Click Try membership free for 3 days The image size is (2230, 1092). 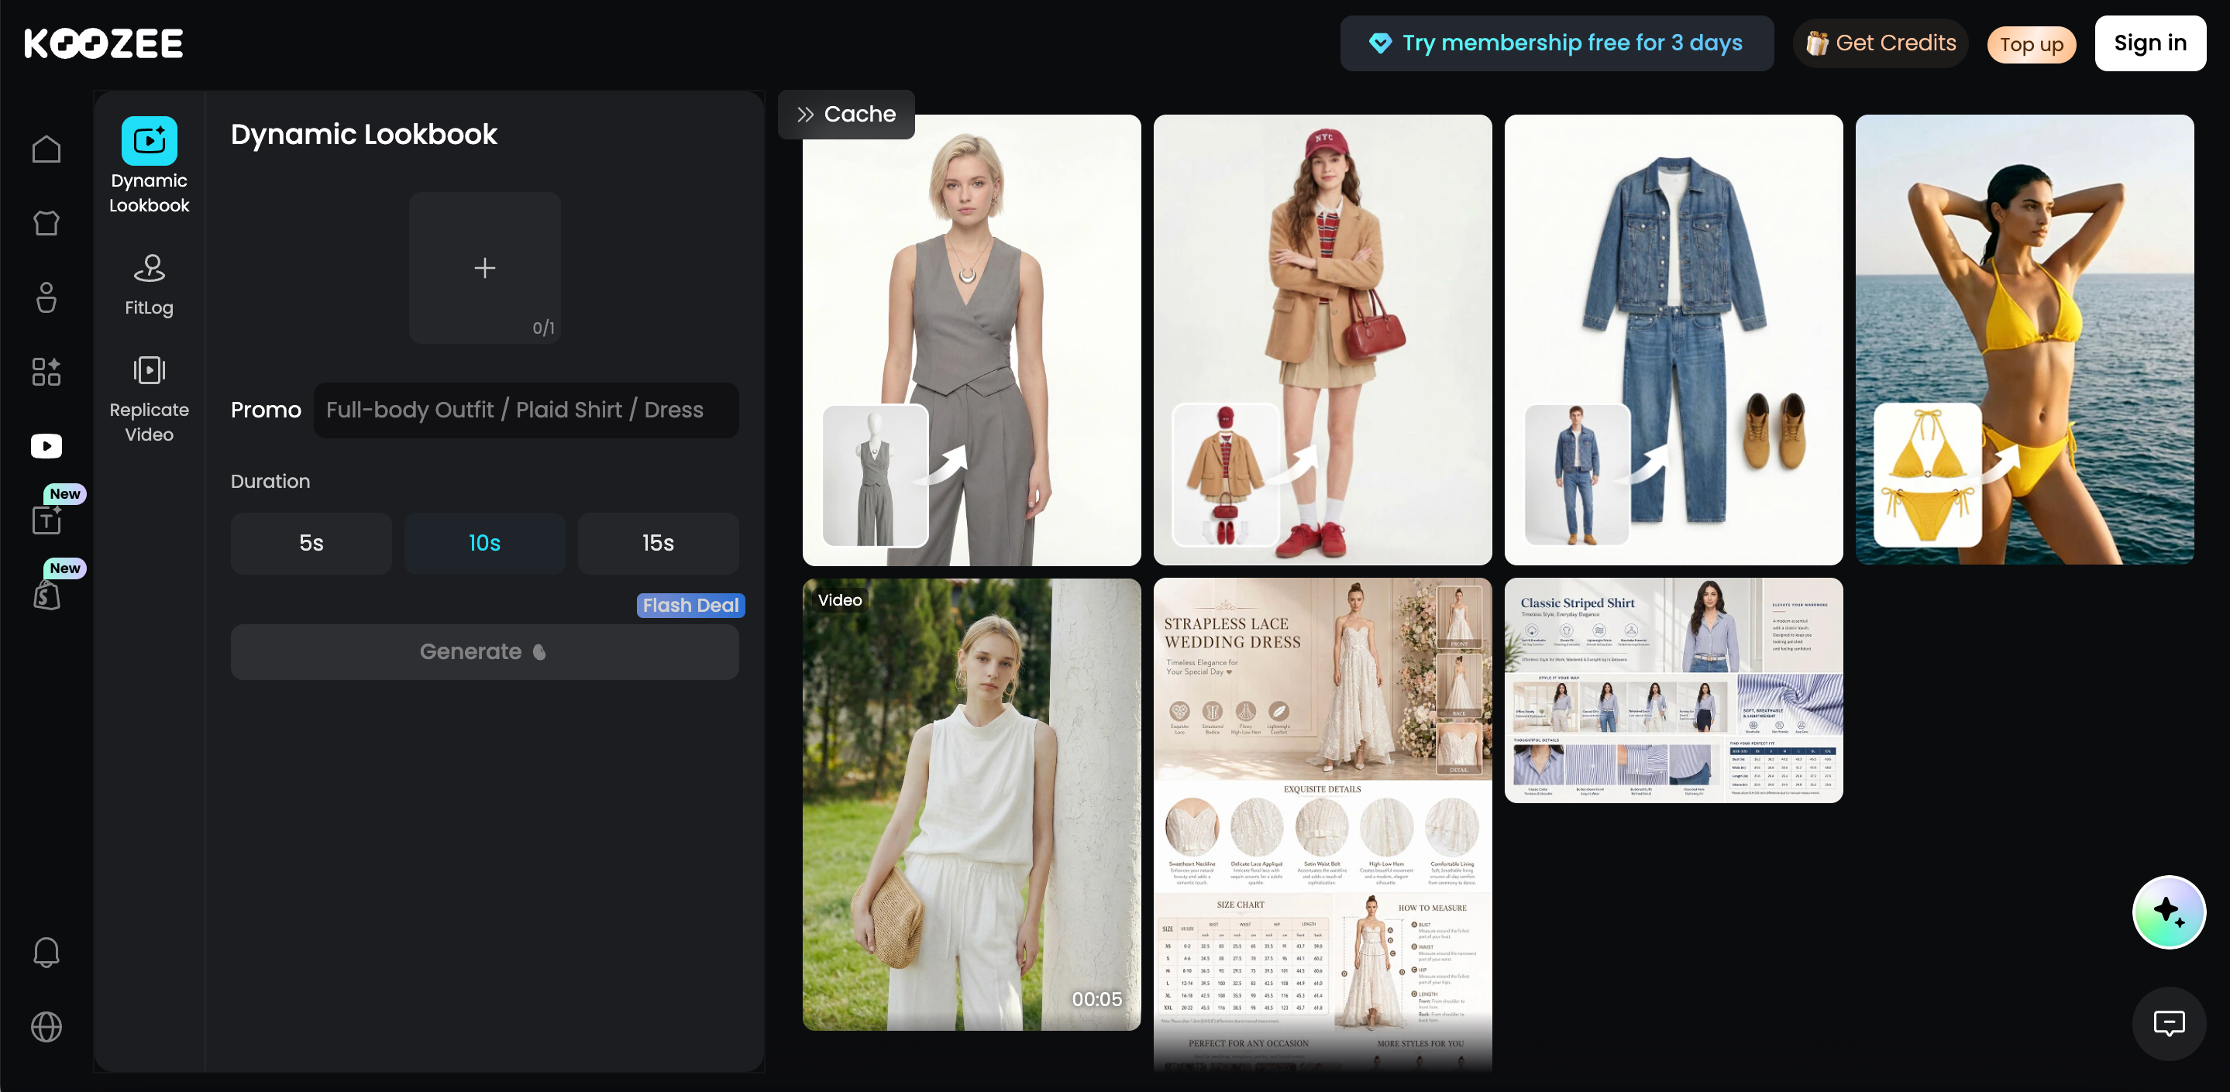click(x=1557, y=43)
